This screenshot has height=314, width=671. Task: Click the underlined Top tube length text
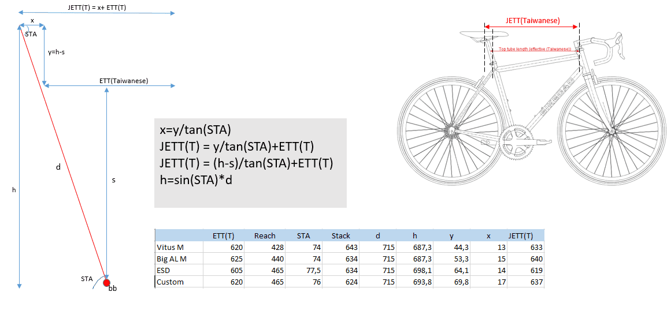[535, 50]
